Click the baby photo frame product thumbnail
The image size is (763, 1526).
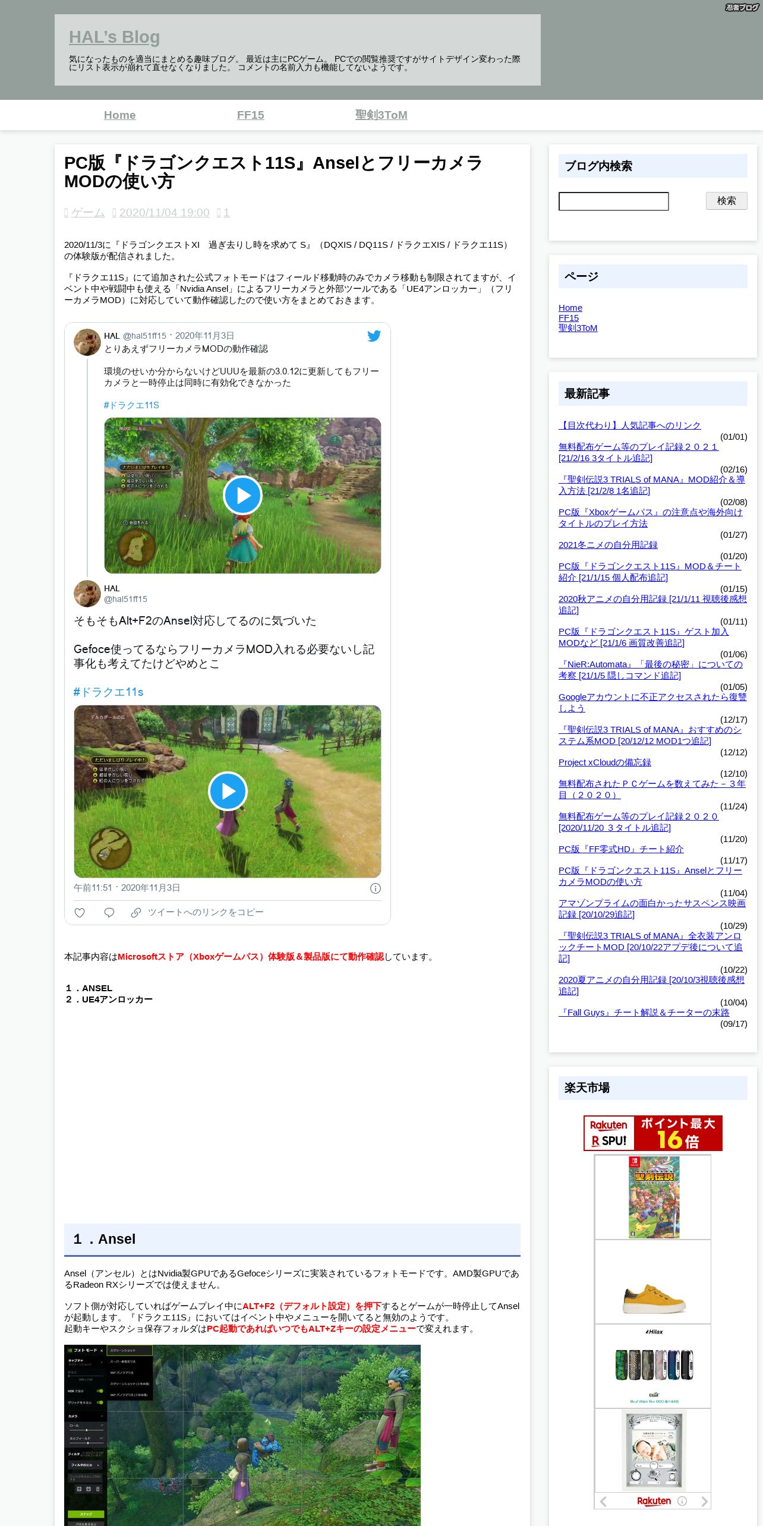[653, 1450]
